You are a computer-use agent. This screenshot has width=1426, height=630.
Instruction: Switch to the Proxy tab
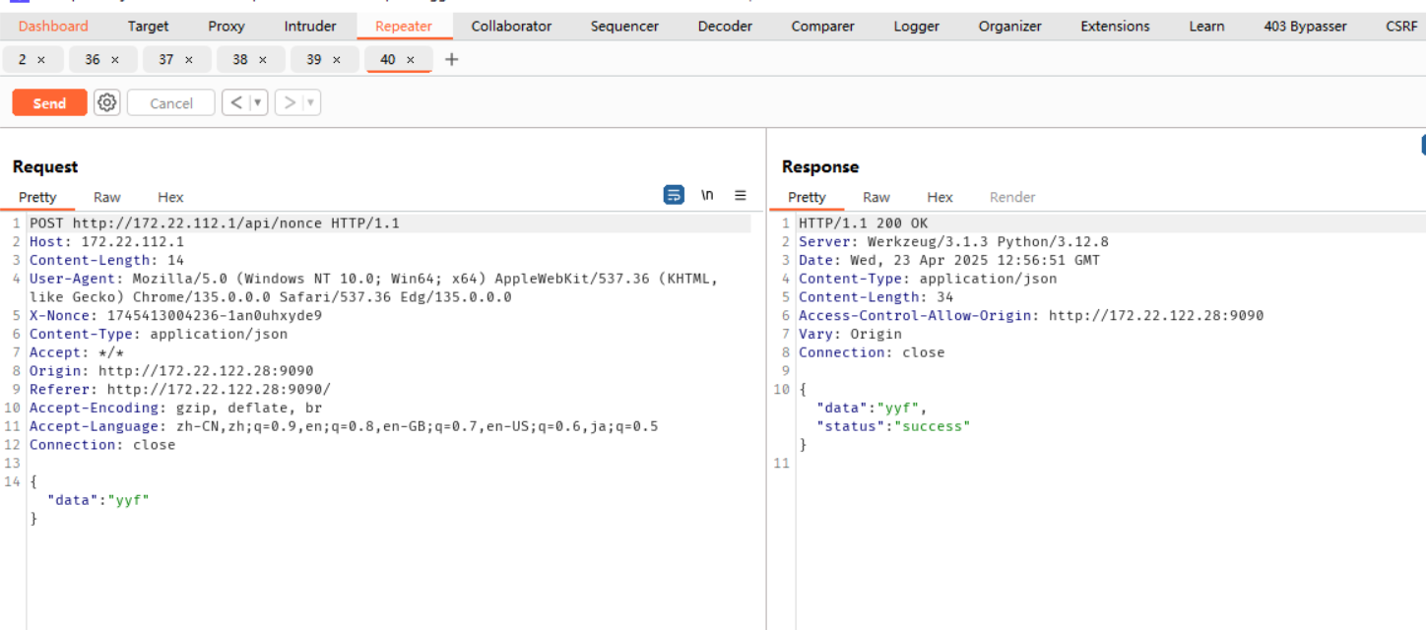click(227, 27)
